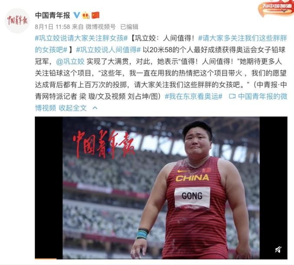Click the 中国加油 banner badge

point(276,8)
